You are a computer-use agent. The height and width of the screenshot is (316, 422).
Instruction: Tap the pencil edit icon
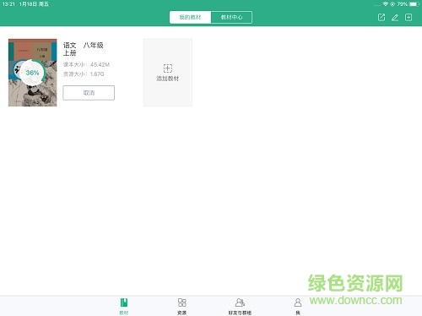(x=395, y=18)
